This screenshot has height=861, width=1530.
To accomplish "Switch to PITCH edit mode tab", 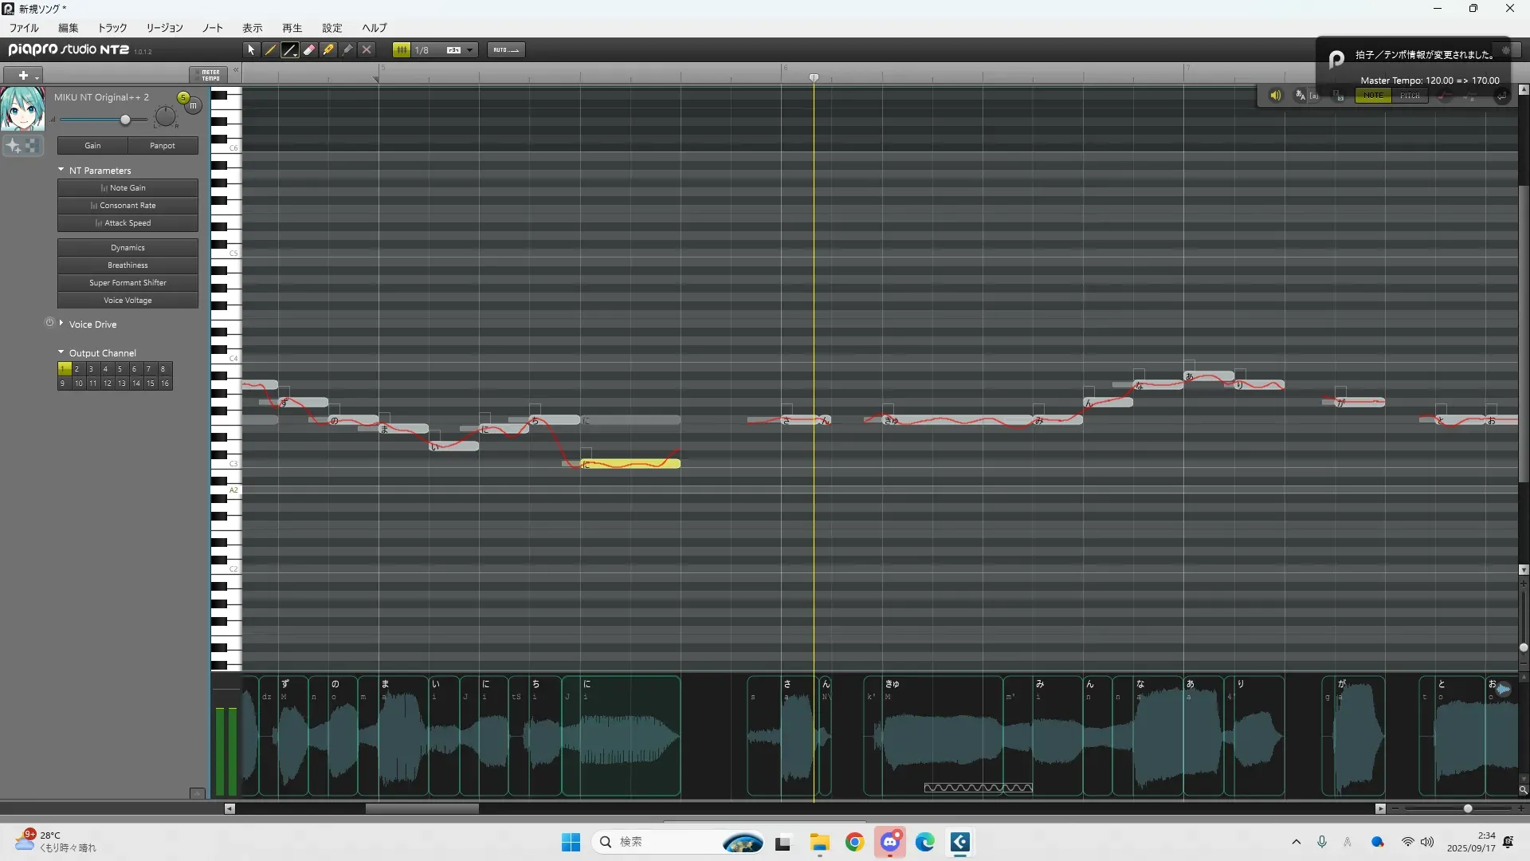I will click(x=1410, y=95).
